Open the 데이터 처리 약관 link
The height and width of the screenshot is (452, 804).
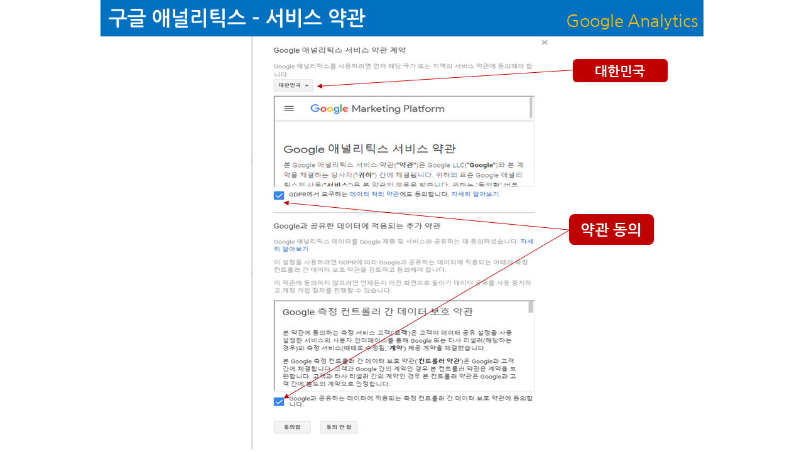tap(374, 195)
